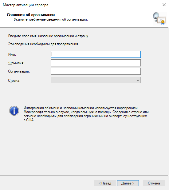Continue with the Далее button
Screen dimensions: 169x190
[x=128, y=183]
